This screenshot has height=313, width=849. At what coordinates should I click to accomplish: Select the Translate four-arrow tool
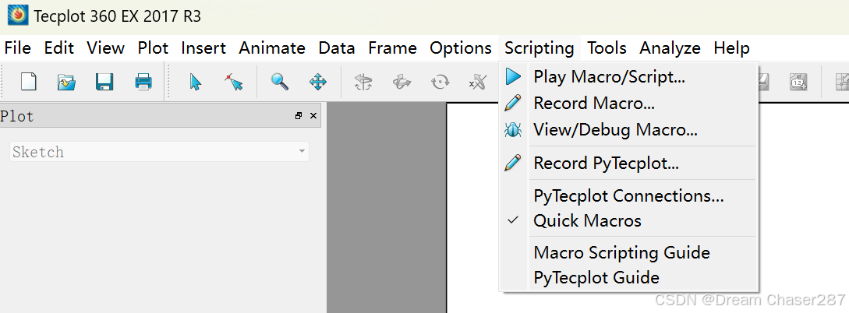point(318,83)
